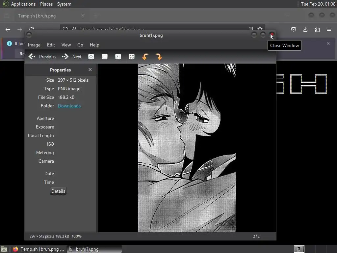Close the Properties side panel
Image resolution: width=337 pixels, height=253 pixels.
click(90, 70)
